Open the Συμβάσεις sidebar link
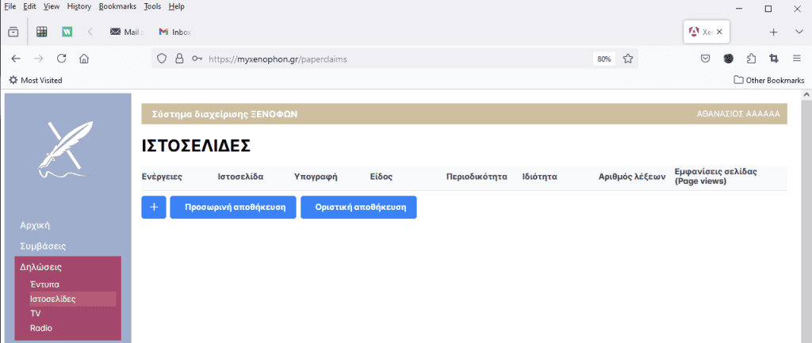 pyautogui.click(x=43, y=246)
